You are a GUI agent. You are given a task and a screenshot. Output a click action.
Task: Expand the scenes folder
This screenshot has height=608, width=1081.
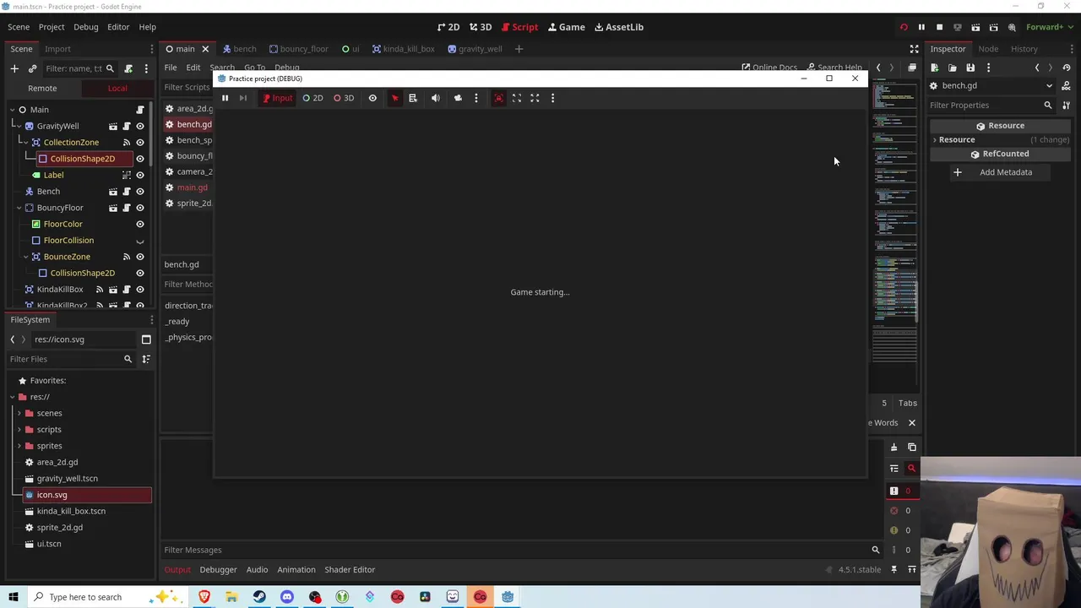(19, 413)
